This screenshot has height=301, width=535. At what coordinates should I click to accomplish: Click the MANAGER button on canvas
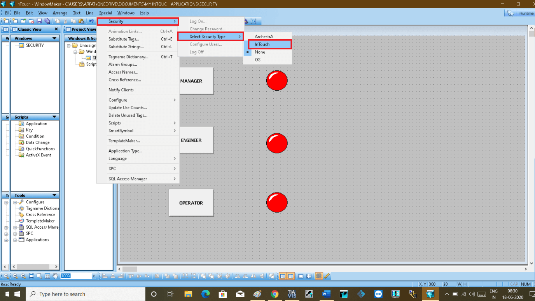[196, 81]
